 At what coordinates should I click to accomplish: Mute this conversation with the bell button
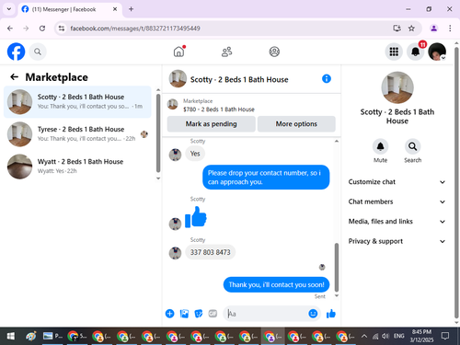(x=380, y=146)
